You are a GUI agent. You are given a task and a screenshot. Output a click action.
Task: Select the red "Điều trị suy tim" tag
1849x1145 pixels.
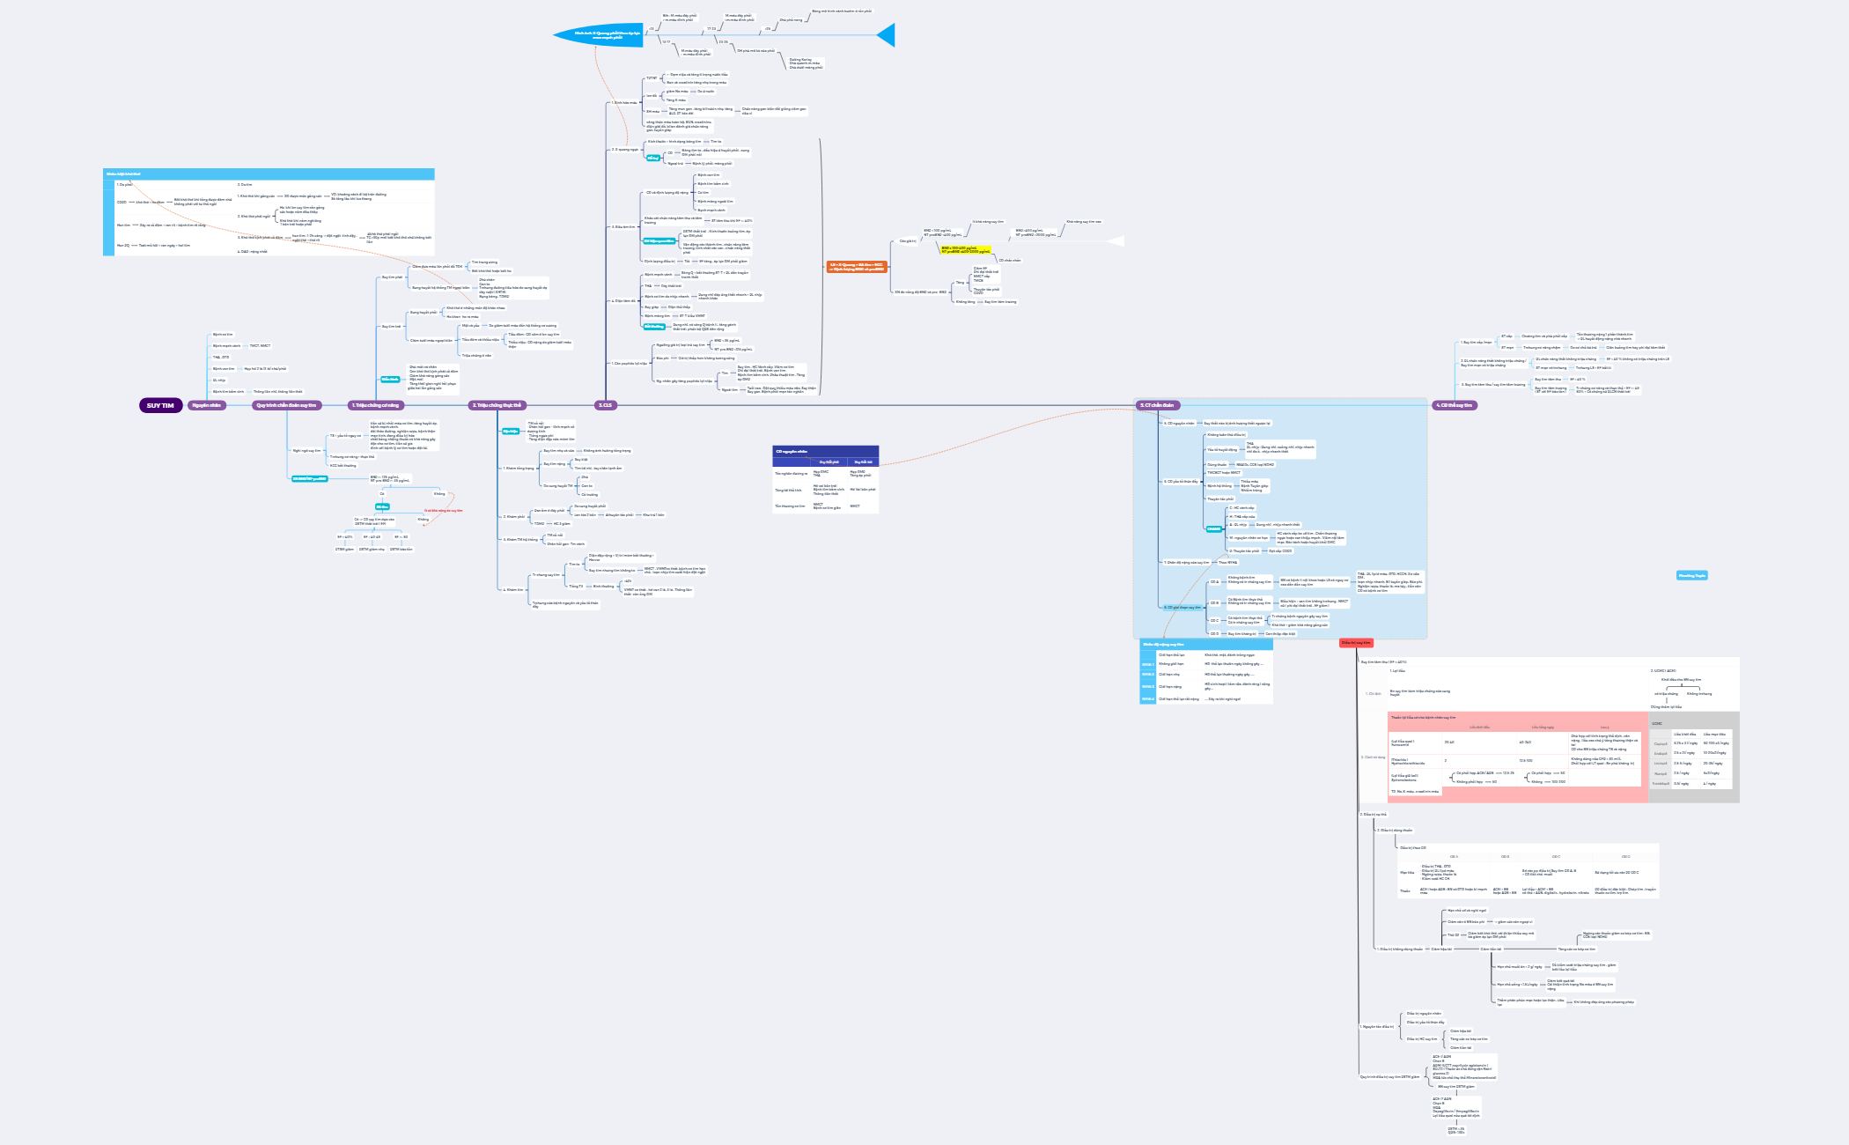[x=1358, y=643]
